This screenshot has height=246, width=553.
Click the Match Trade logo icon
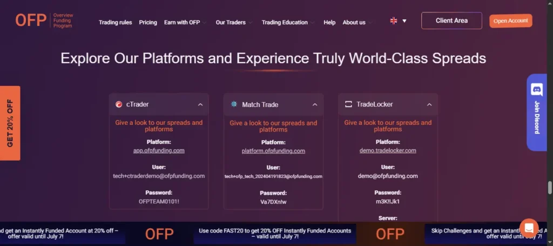[x=234, y=104]
